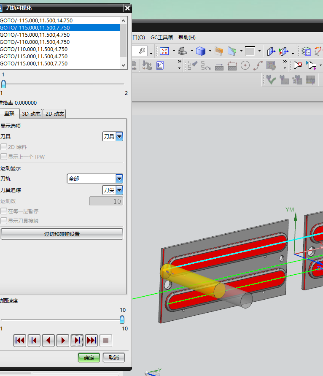Click the 确定 button
The image size is (323, 376).
coord(89,358)
